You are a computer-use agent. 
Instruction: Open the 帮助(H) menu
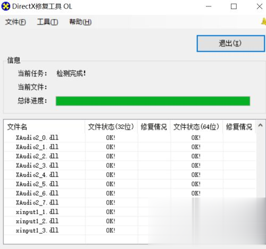coord(80,22)
